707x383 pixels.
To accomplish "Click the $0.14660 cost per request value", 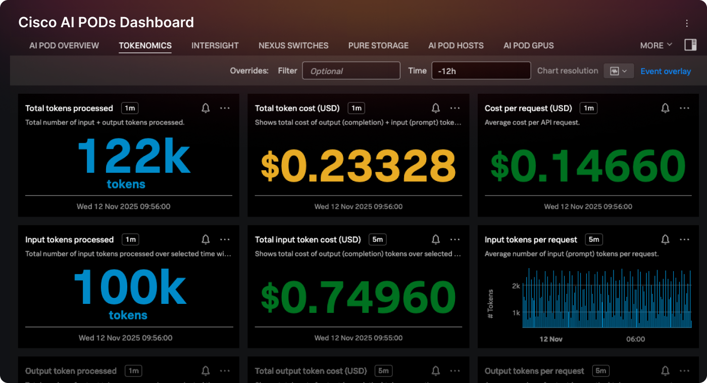I will click(x=588, y=166).
